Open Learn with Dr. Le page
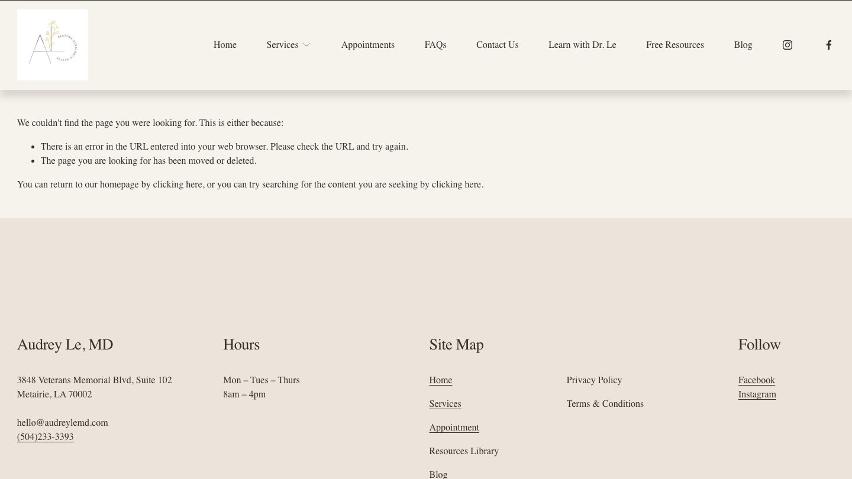 [x=582, y=45]
